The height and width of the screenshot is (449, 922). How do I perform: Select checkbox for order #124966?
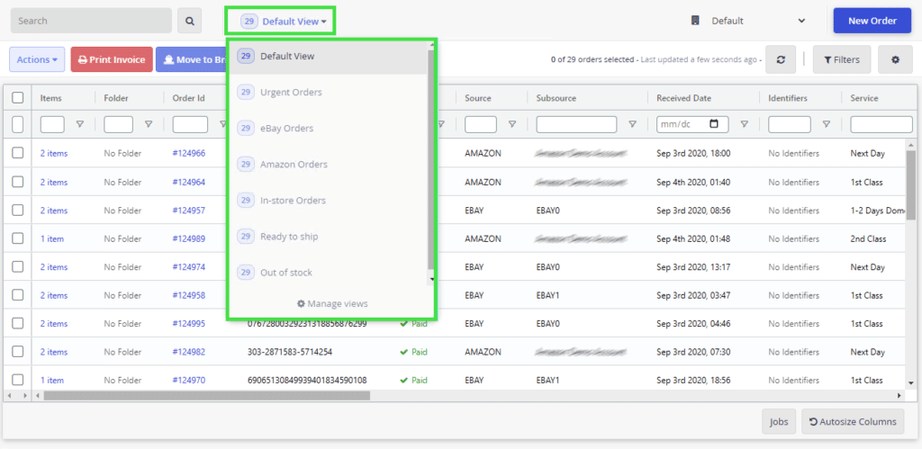[x=18, y=153]
